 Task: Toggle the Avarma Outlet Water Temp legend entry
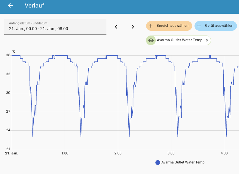pos(182,162)
